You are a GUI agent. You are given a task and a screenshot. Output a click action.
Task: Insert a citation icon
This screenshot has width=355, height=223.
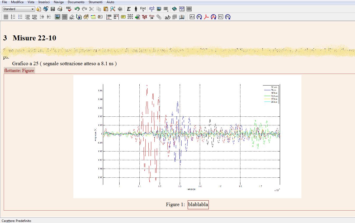(86, 17)
